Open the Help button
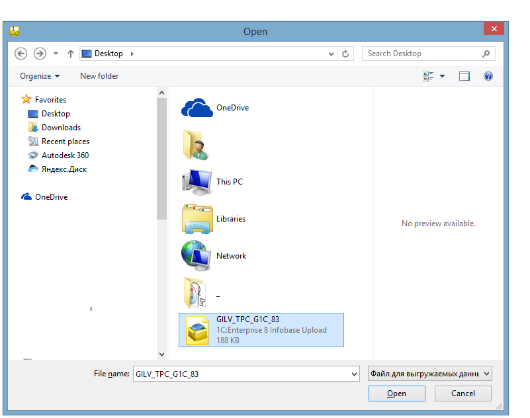530x418 pixels. click(488, 76)
